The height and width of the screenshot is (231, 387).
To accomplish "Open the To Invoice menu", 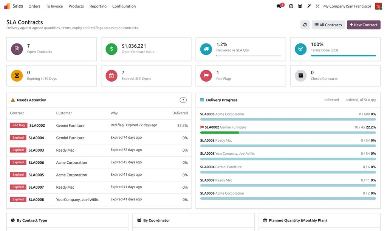I will pyautogui.click(x=54, y=6).
